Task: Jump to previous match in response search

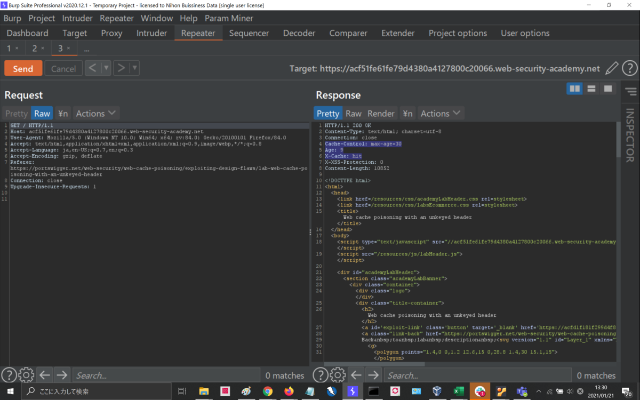Action: click(x=356, y=375)
